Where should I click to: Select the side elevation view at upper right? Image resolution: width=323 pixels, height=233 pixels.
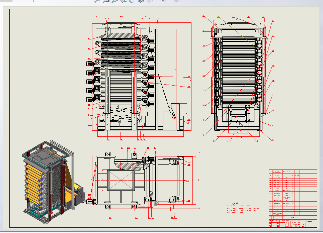click(238, 79)
